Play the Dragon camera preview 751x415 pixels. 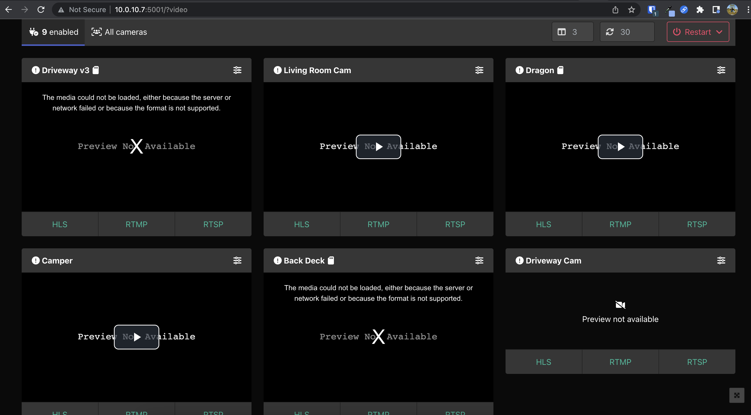[620, 147]
